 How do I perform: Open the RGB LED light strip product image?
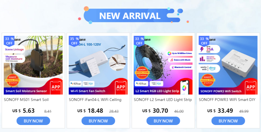click(163, 65)
